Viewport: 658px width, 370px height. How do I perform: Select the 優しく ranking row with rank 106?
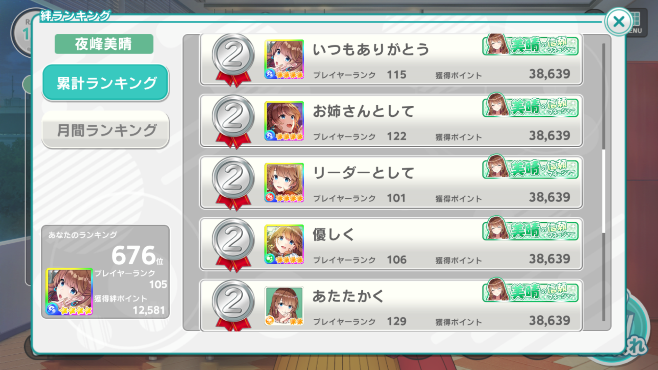(391, 244)
